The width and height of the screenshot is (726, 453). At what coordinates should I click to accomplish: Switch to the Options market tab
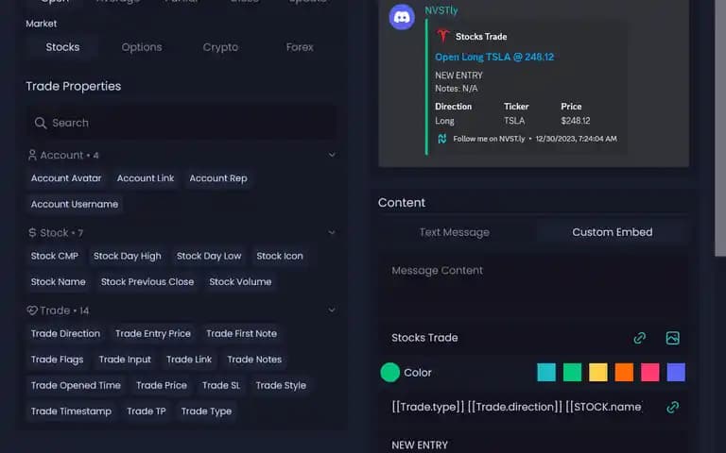click(x=142, y=47)
